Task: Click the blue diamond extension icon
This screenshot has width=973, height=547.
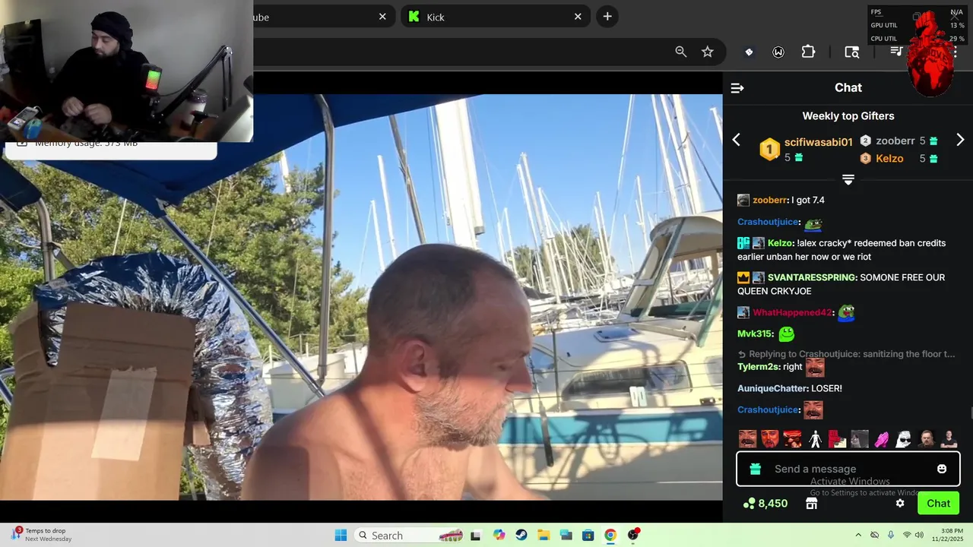Action: click(749, 52)
